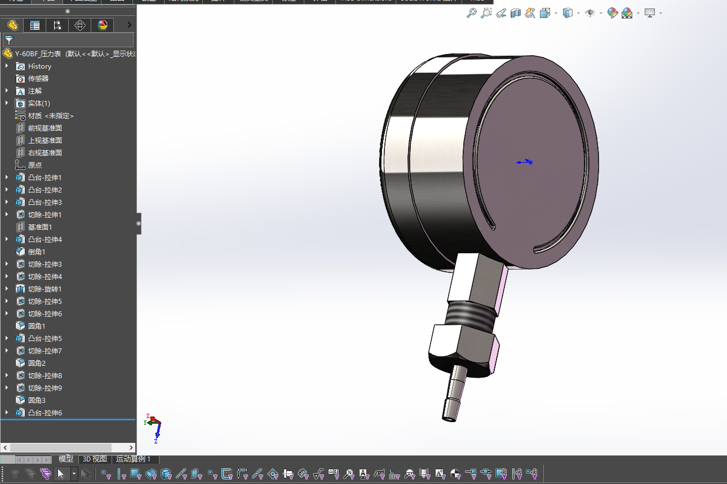
Task: Expand the History folder in tree
Action: point(7,66)
